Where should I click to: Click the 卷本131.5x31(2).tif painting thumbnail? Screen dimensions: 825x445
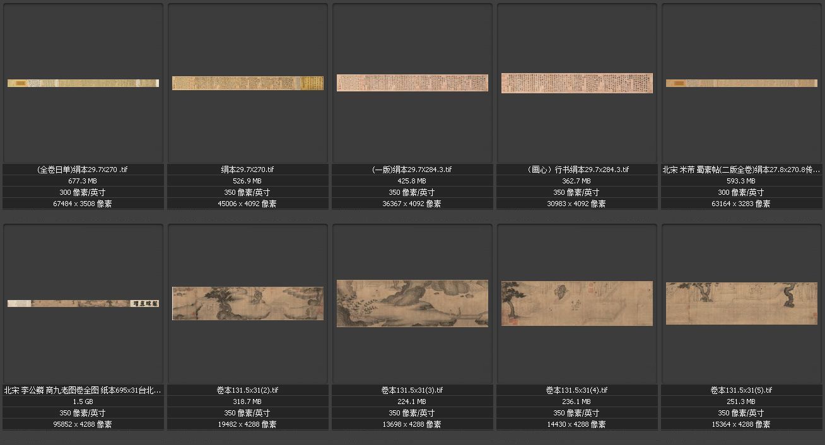pyautogui.click(x=248, y=303)
